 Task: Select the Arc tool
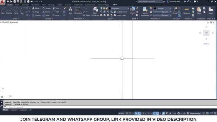click(x=22, y=11)
